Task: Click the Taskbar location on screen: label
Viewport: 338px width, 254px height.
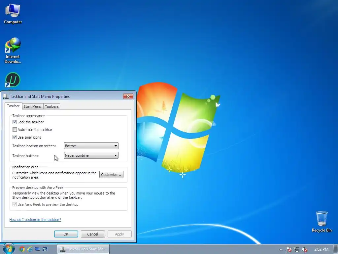Action: click(x=34, y=146)
